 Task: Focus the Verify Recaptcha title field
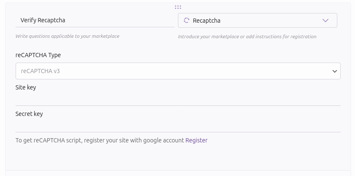(x=95, y=20)
